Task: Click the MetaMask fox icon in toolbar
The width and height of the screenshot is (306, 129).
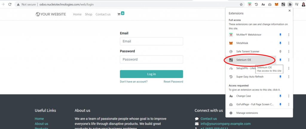Action: click(276, 4)
